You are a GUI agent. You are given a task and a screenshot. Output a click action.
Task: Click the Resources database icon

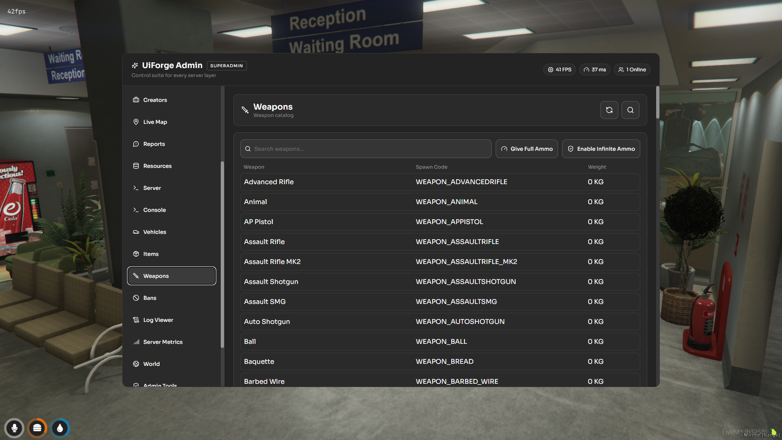pos(136,166)
